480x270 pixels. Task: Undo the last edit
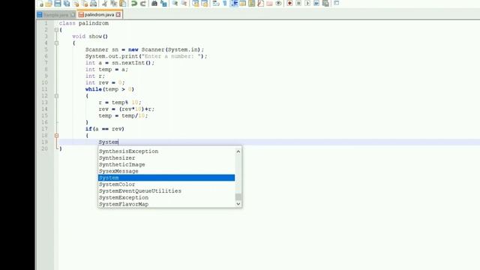point(134,3)
